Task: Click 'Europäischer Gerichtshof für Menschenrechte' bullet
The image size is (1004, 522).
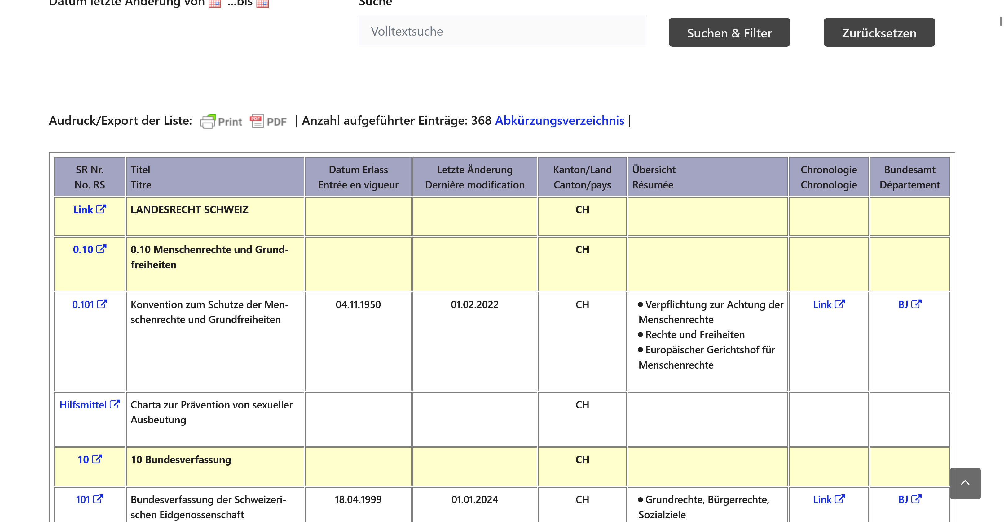Action: pos(706,357)
